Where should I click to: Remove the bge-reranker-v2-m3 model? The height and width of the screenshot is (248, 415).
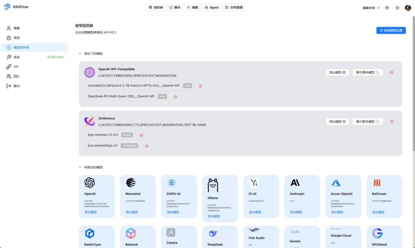(141, 135)
